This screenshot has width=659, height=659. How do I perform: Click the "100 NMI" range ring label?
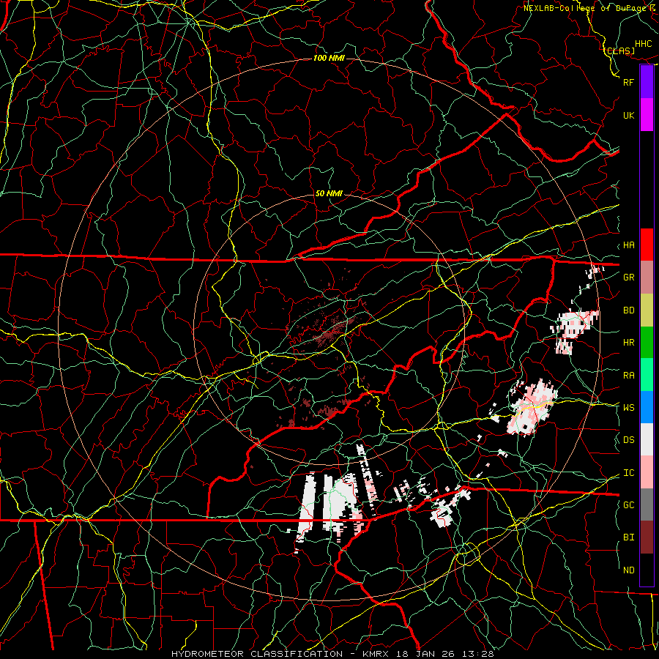(329, 58)
